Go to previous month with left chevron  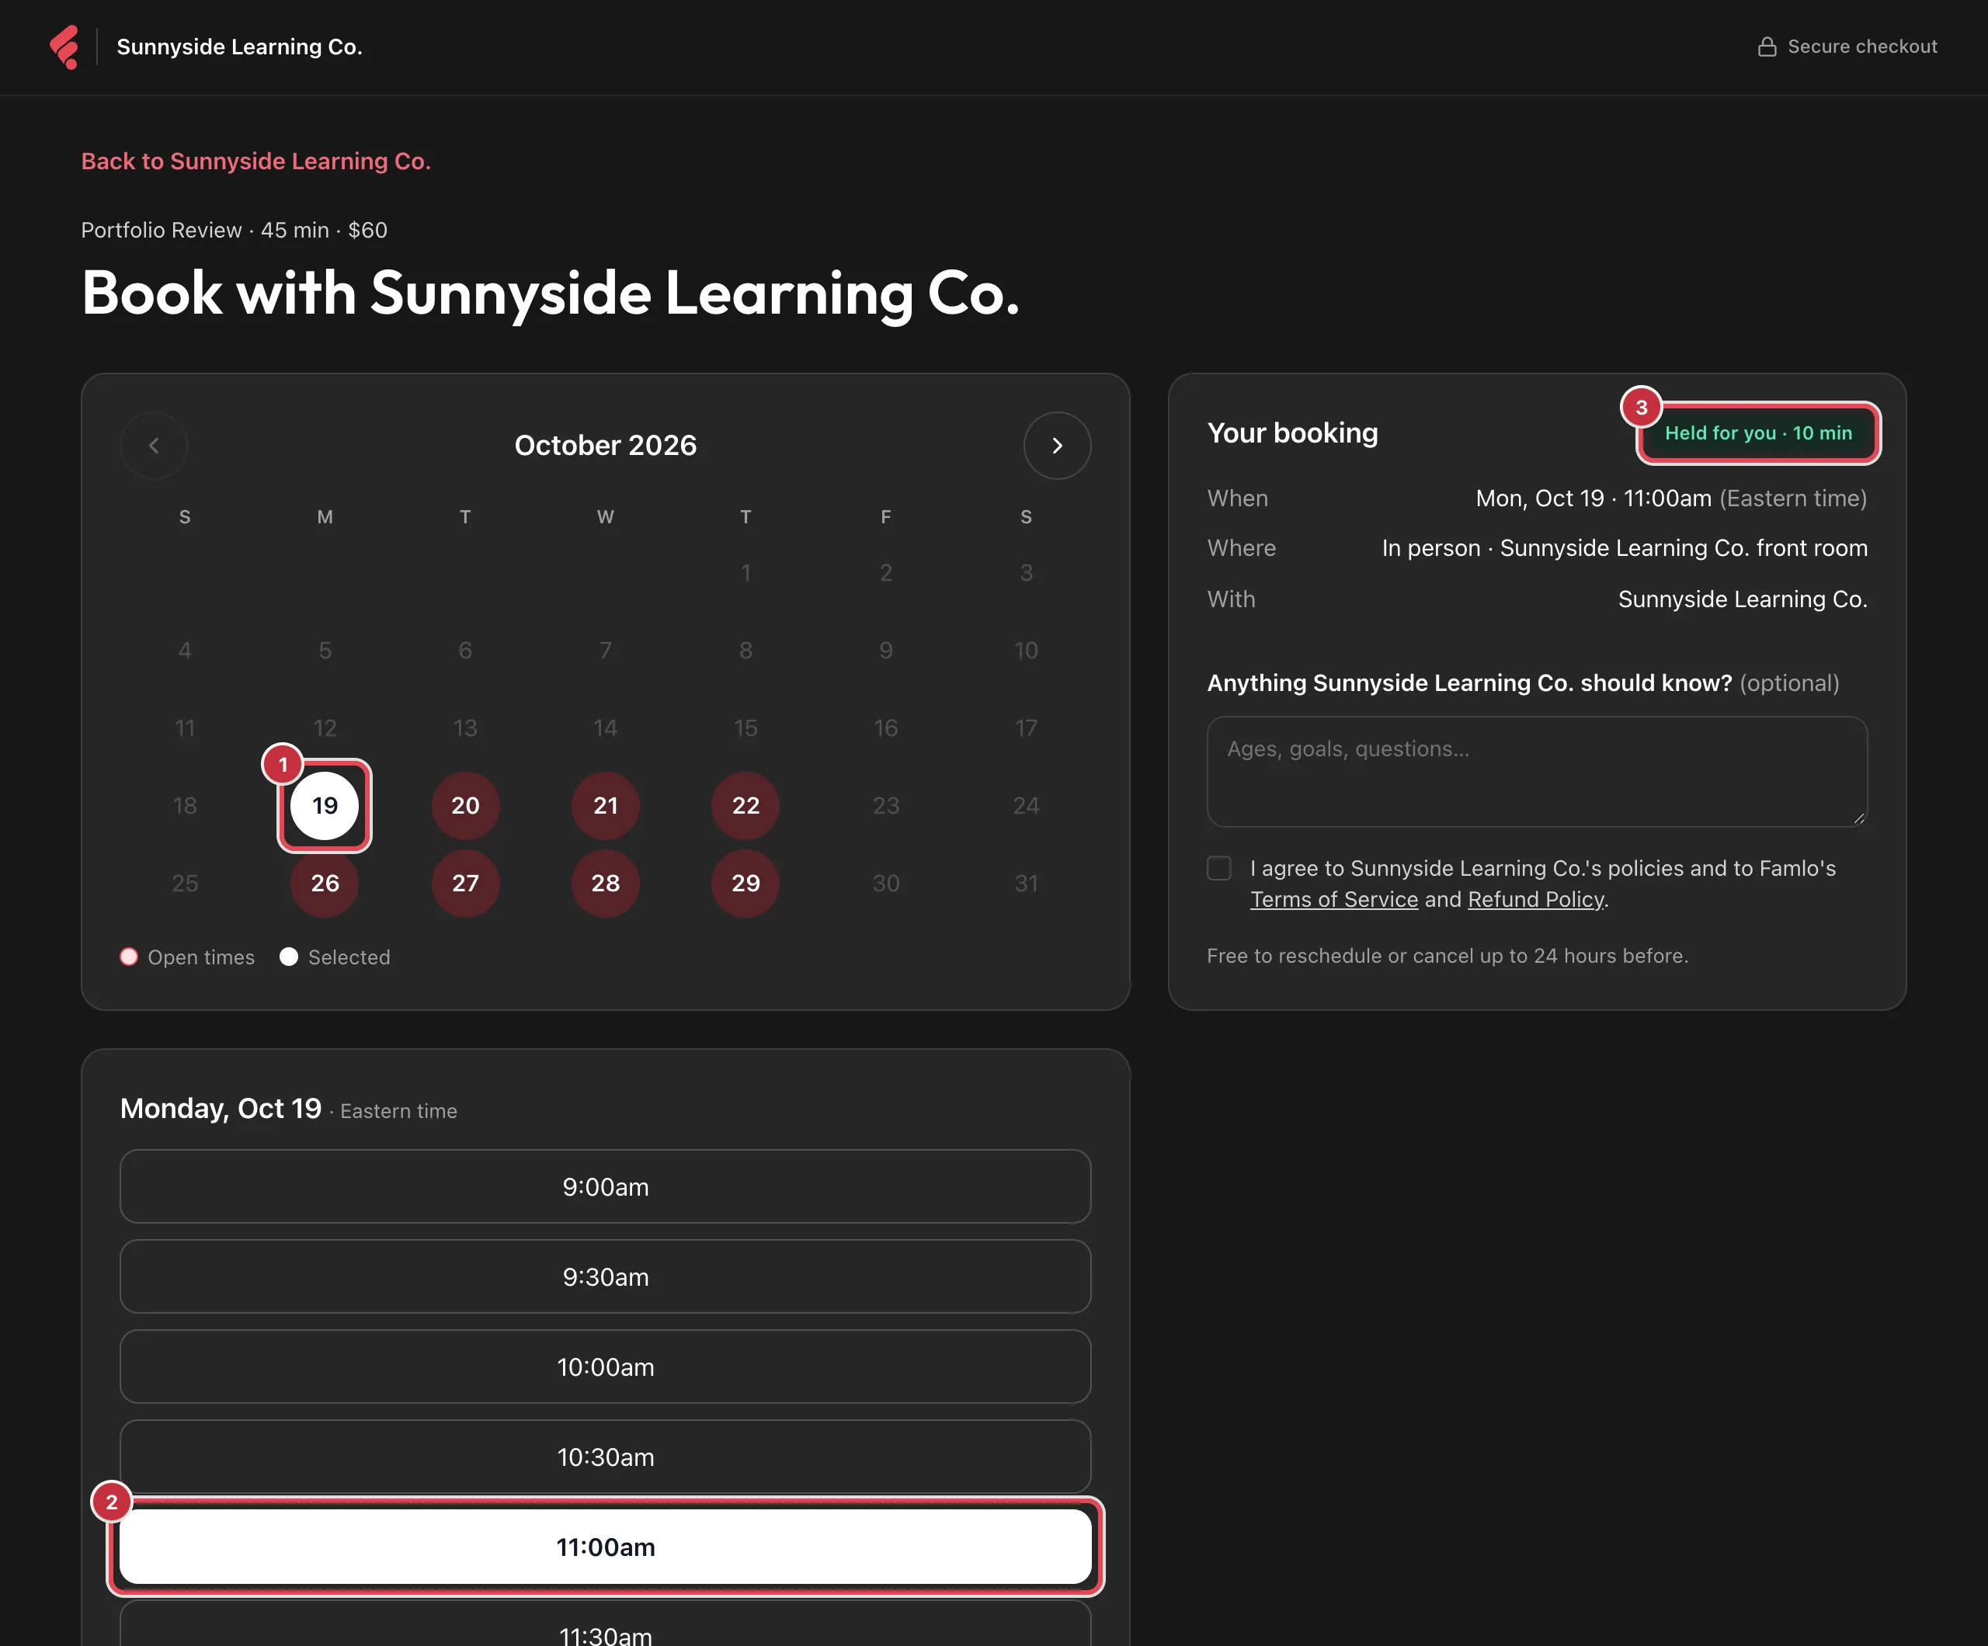point(155,446)
